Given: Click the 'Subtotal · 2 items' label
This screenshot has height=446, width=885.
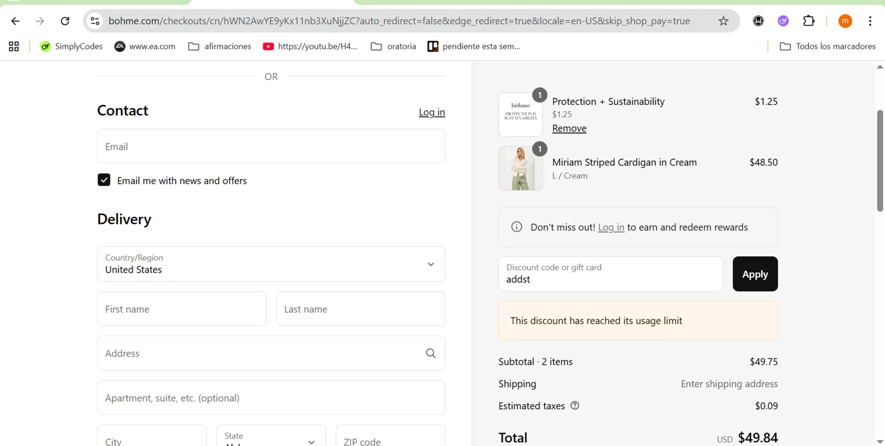Looking at the screenshot, I should (x=536, y=362).
